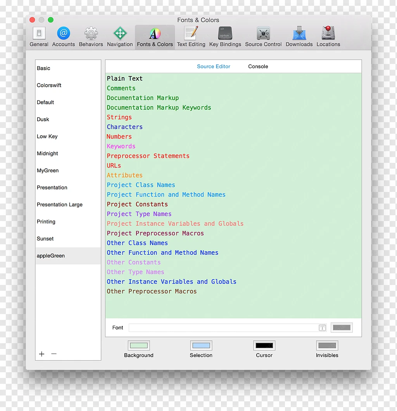
Task: Open the Downloads preferences pane
Action: pos(299,37)
